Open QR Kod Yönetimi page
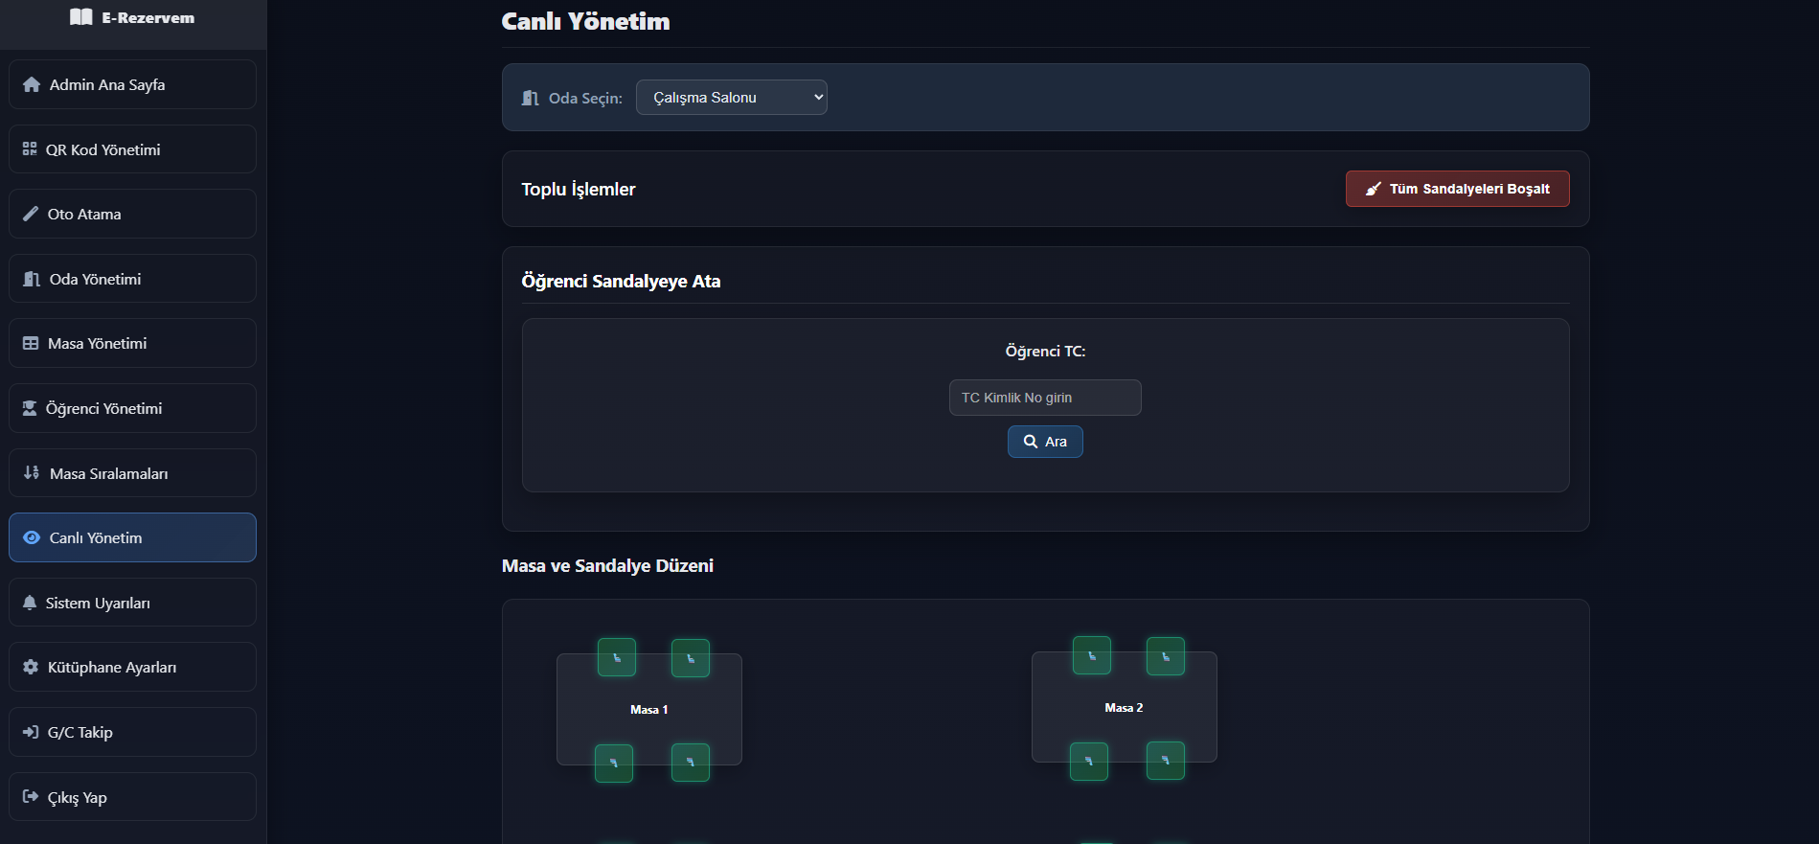 132,149
